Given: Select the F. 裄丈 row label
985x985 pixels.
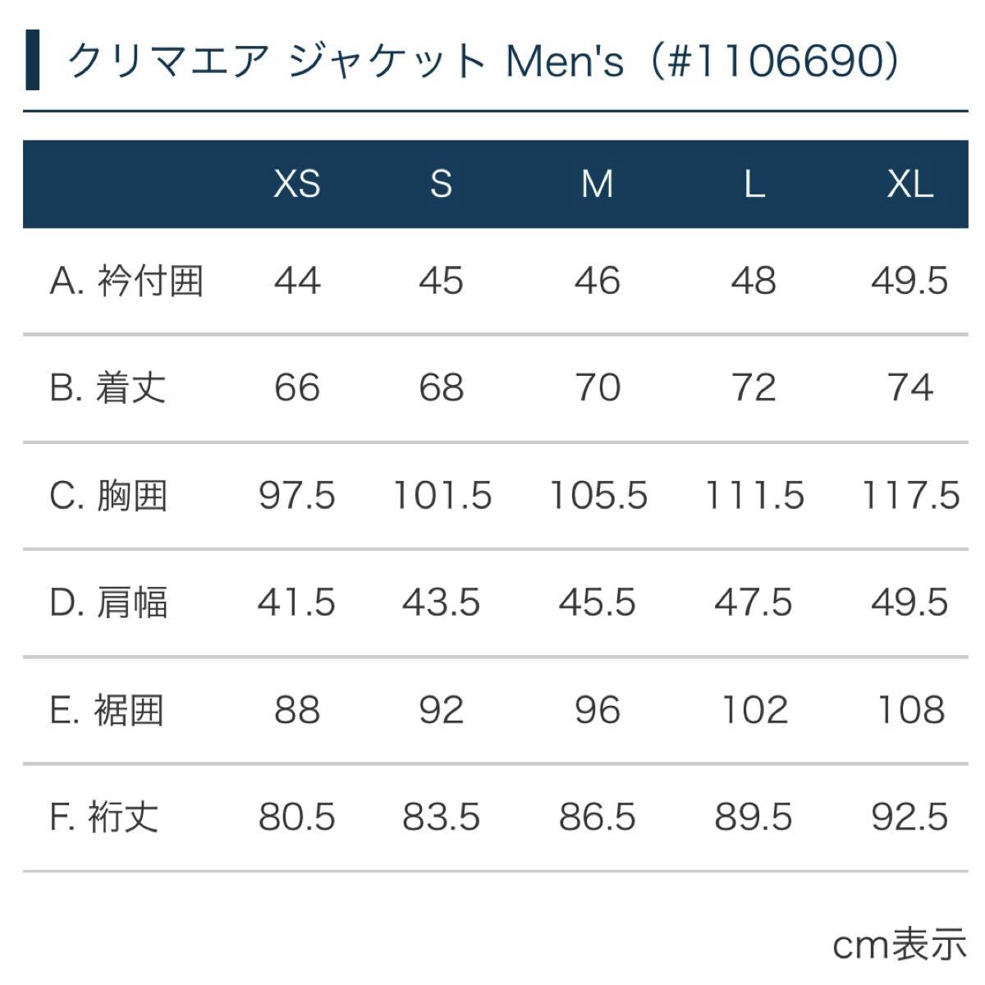Looking at the screenshot, I should point(103,818).
